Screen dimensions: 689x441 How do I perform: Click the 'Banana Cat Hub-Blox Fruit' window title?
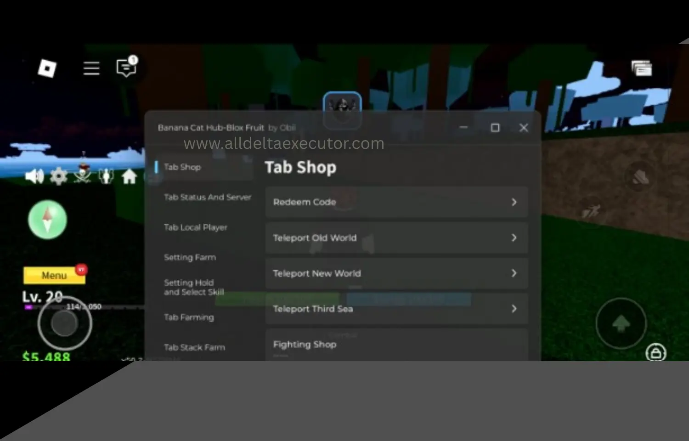pyautogui.click(x=211, y=128)
